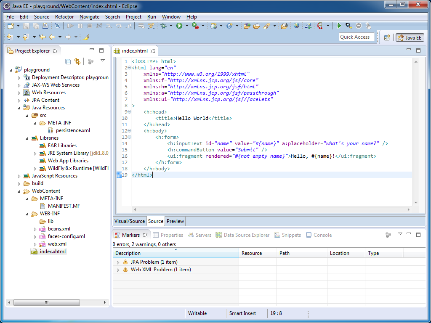The image size is (431, 323).
Task: Click the Quick Access search field
Action: (x=355, y=37)
